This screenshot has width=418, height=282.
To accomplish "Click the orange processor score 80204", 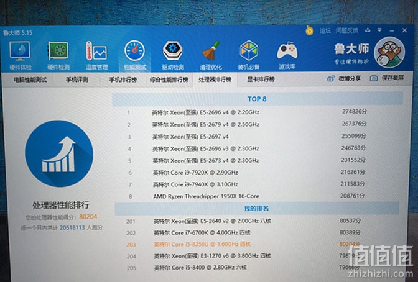I will click(x=88, y=217).
